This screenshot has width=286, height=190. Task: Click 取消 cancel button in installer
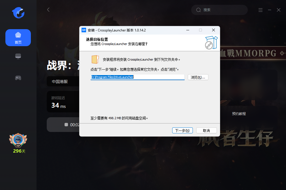click(x=206, y=131)
